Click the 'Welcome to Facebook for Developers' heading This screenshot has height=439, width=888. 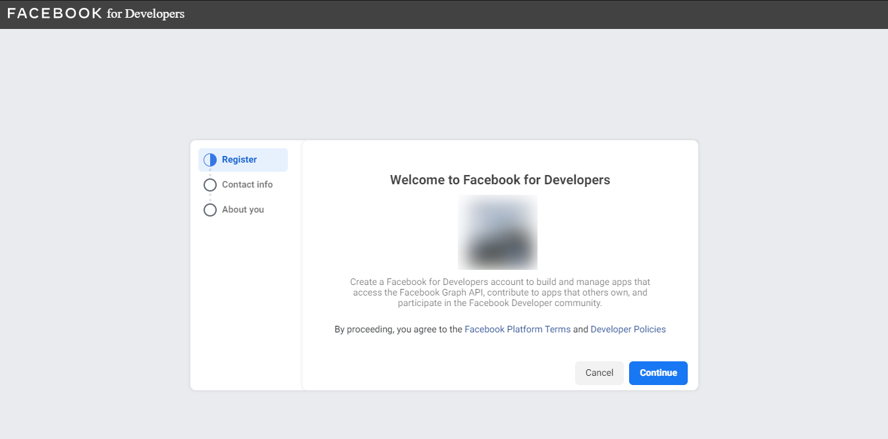(x=500, y=180)
